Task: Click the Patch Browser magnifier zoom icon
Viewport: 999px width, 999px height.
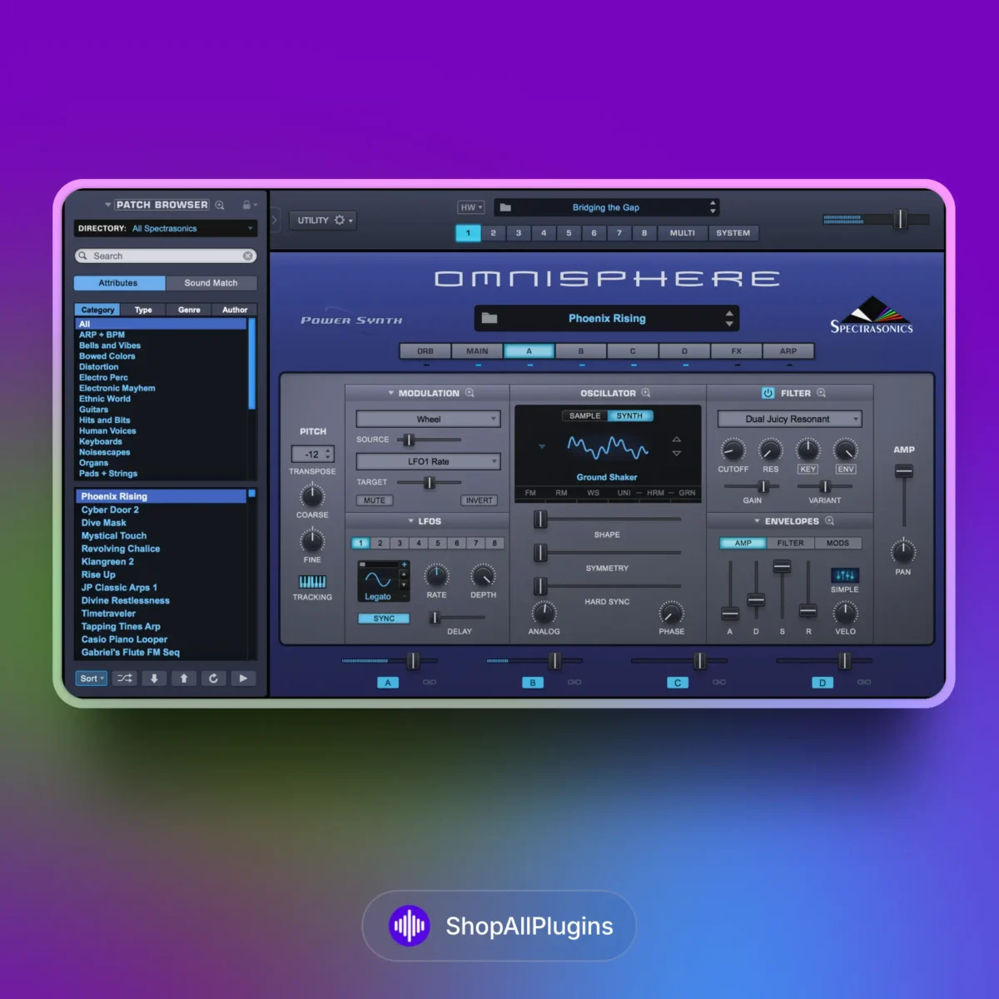Action: 220,205
